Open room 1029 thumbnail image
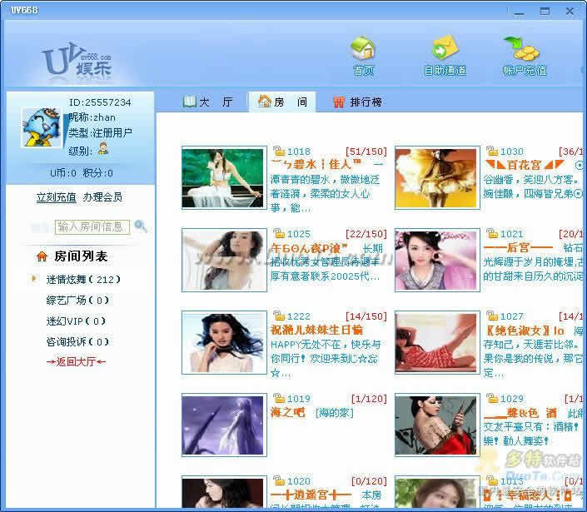 pyautogui.click(x=437, y=425)
